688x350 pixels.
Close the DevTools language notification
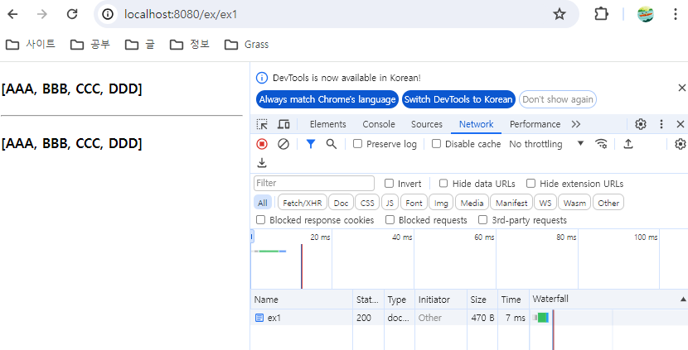[x=681, y=88]
